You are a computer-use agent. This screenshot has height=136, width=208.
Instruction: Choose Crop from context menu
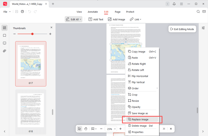pyautogui.click(x=143, y=95)
